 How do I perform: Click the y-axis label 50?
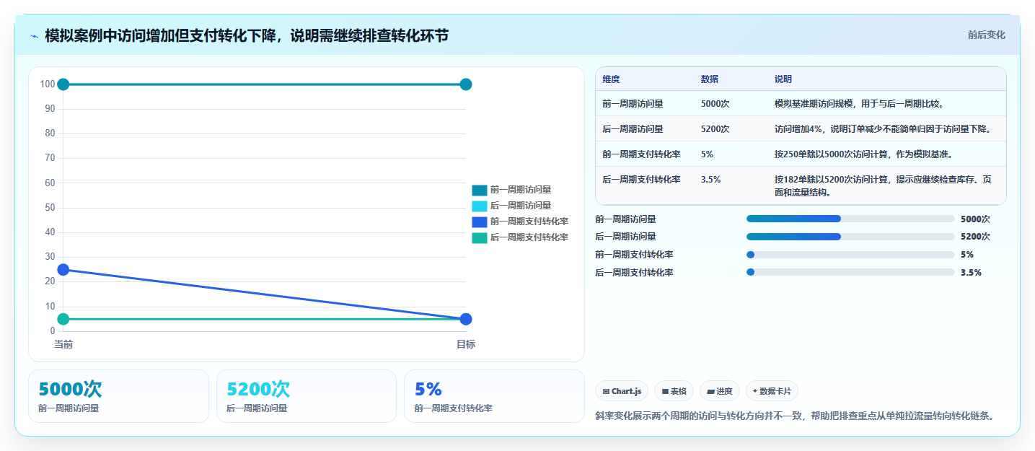coord(50,208)
